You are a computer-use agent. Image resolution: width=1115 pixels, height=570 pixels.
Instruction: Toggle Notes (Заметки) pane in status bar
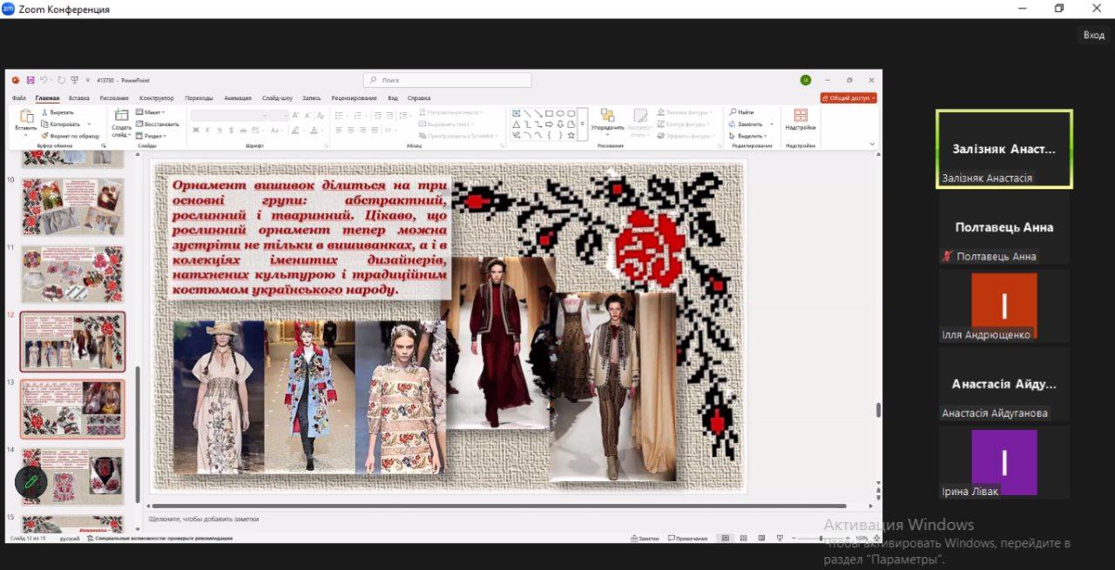point(644,539)
